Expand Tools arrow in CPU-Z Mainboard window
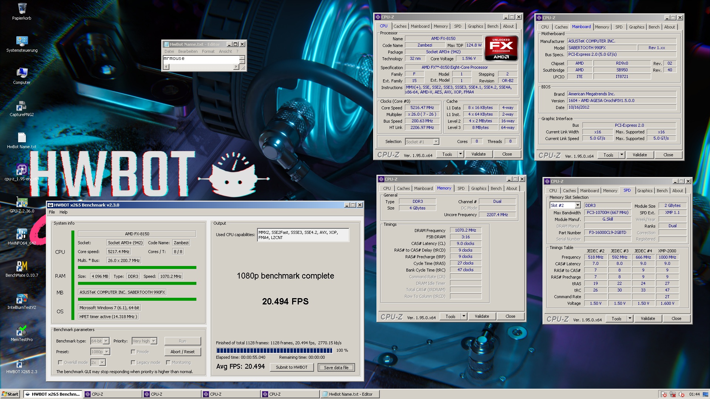 622,155
